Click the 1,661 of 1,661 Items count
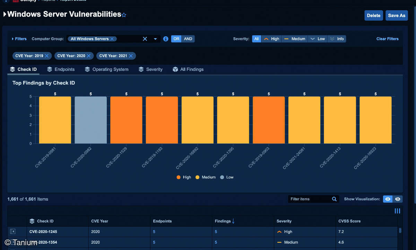 click(28, 199)
